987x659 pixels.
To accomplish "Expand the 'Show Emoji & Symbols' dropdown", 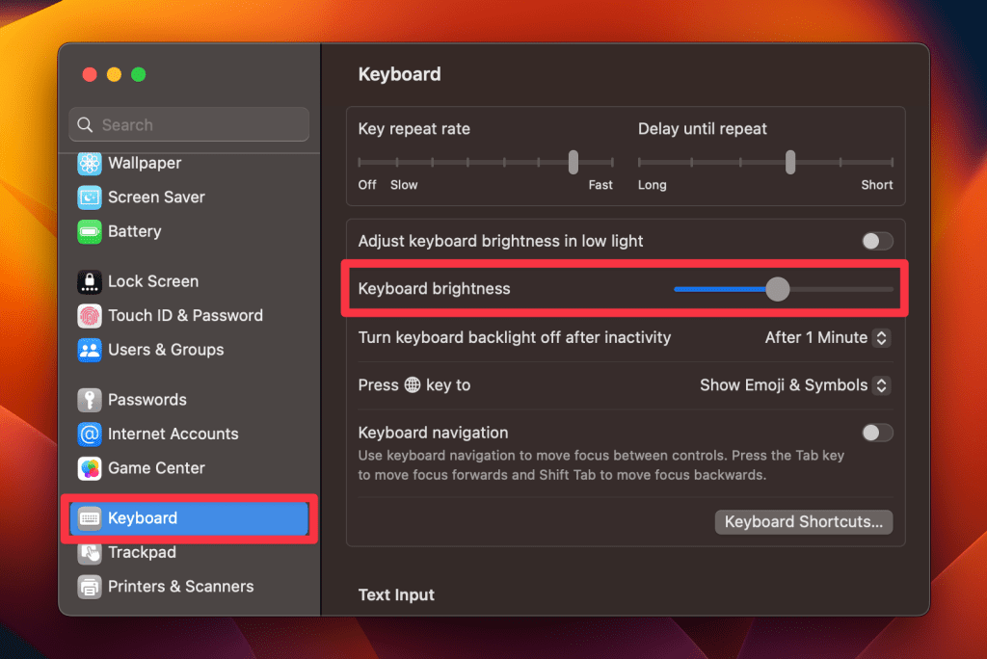I will tap(794, 385).
